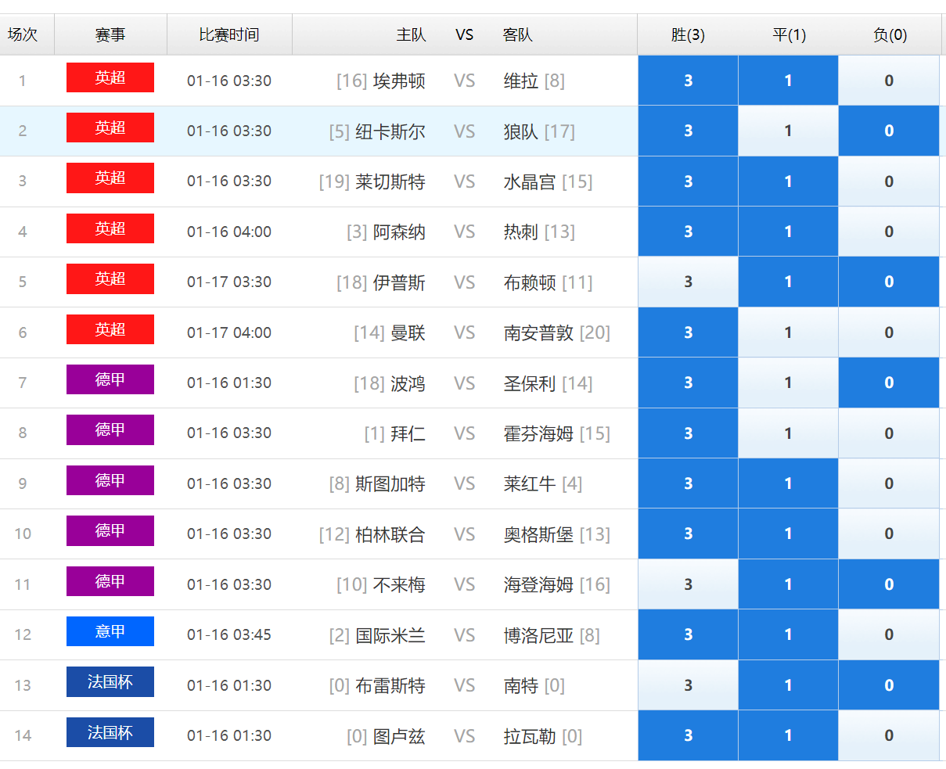Click the 英超 badge in 埃弗顿 row
The height and width of the screenshot is (769, 946).
[x=110, y=77]
